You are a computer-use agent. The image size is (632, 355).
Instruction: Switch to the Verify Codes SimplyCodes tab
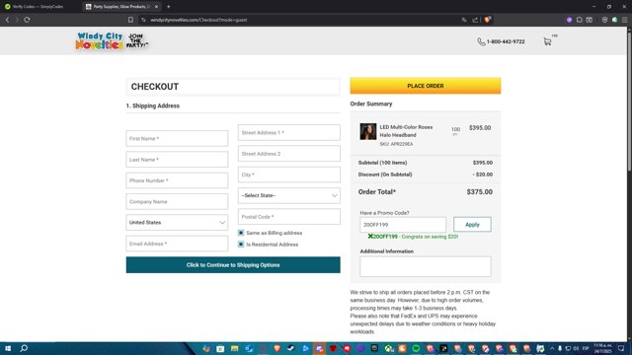coord(37,7)
